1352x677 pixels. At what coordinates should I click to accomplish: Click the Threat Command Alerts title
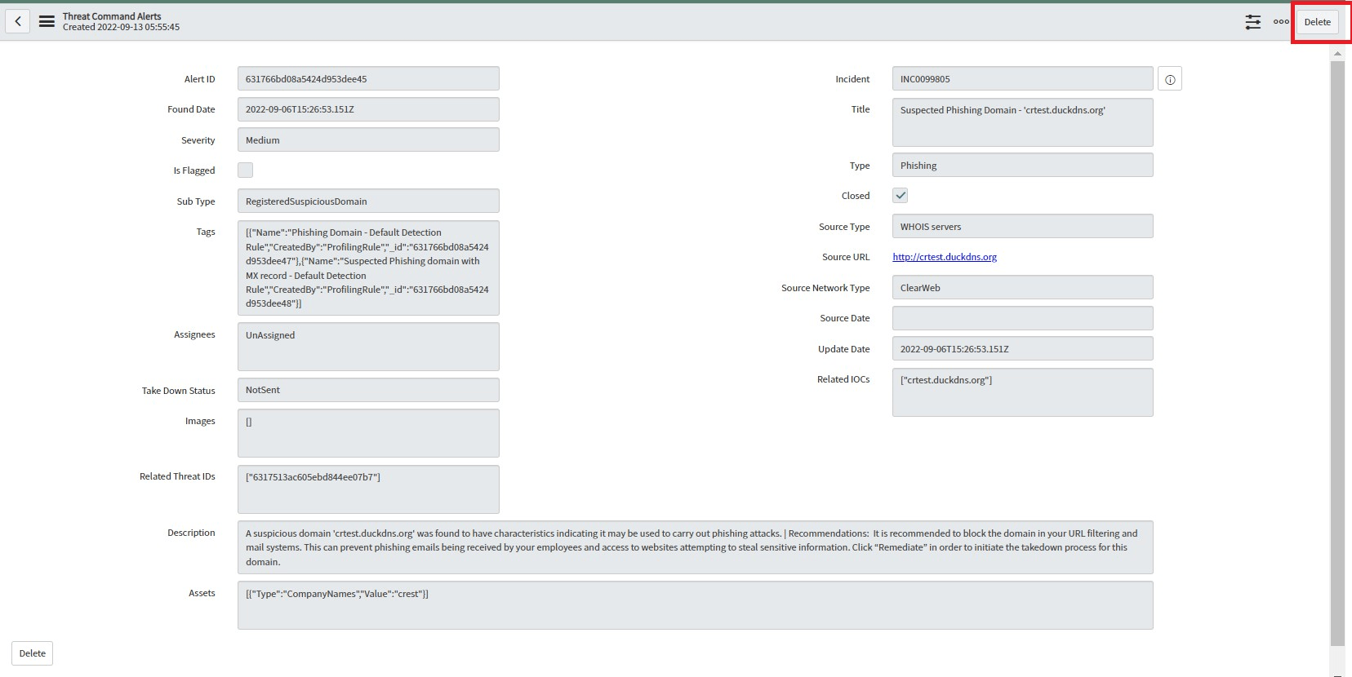point(112,16)
